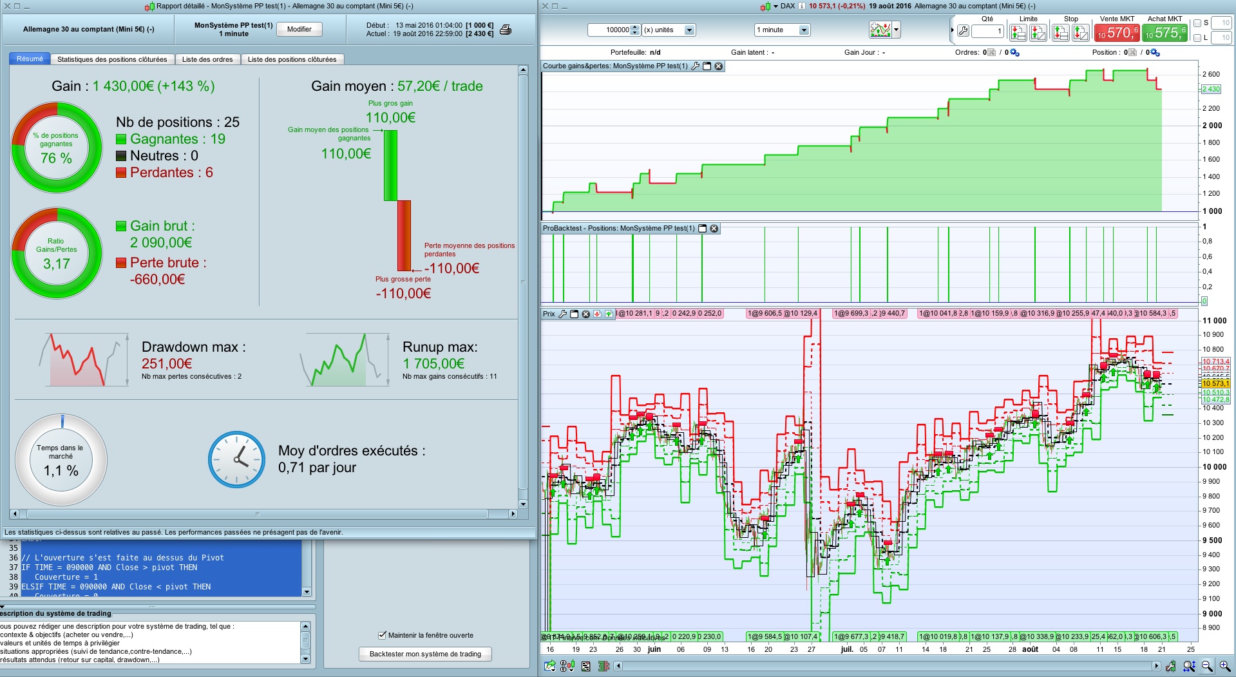Open trading settings wrench next to Qté

[x=963, y=30]
